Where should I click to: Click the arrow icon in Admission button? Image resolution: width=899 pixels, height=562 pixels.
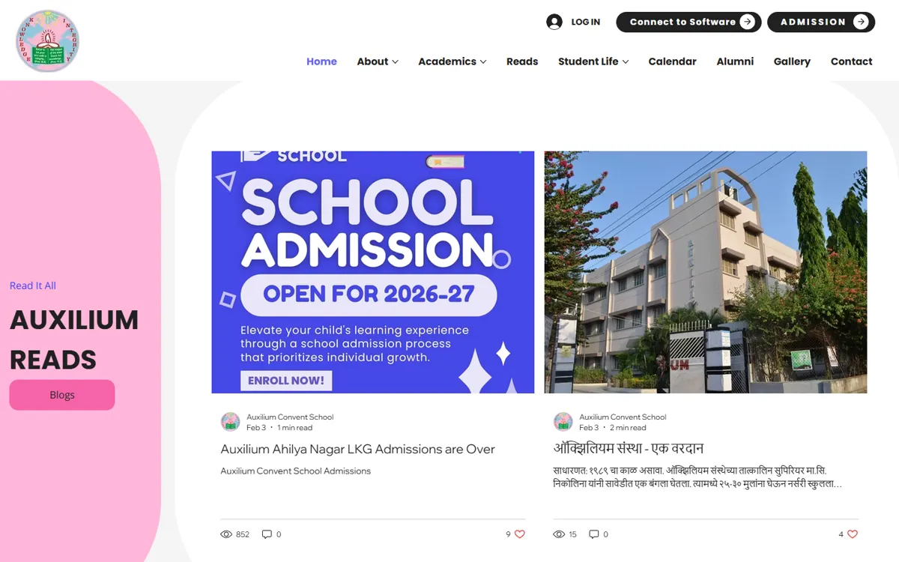[x=861, y=22]
